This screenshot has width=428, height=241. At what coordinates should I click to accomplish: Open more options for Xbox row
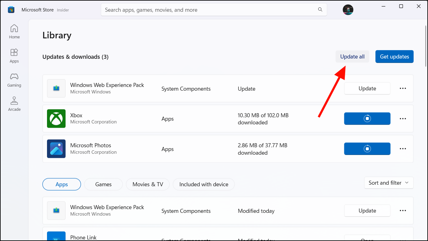(x=403, y=118)
